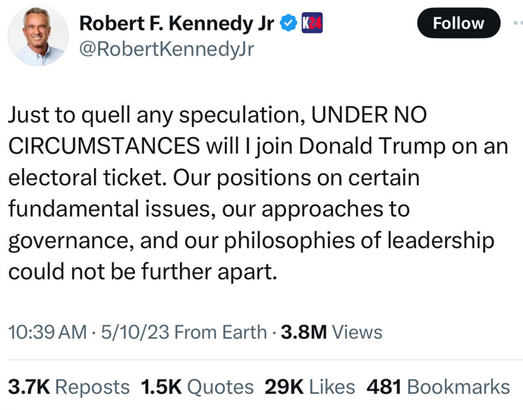Click the 481 Bookmarks count
523x410 pixels.
click(x=438, y=387)
